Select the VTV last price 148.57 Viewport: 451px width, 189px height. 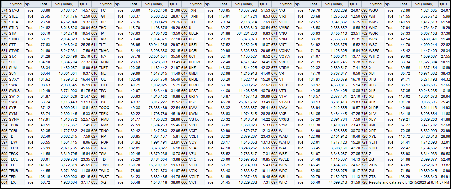pos(313,96)
